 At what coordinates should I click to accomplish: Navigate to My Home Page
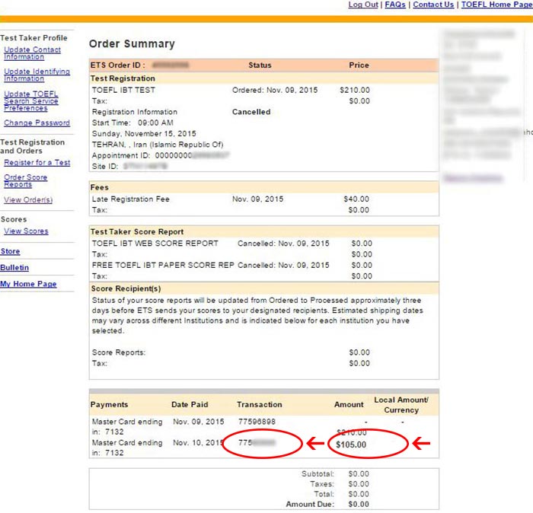coord(28,285)
